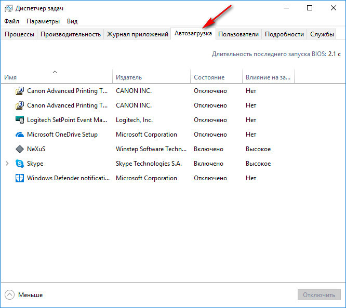Open the Вид menu
This screenshot has width=346, height=308.
pyautogui.click(x=72, y=21)
